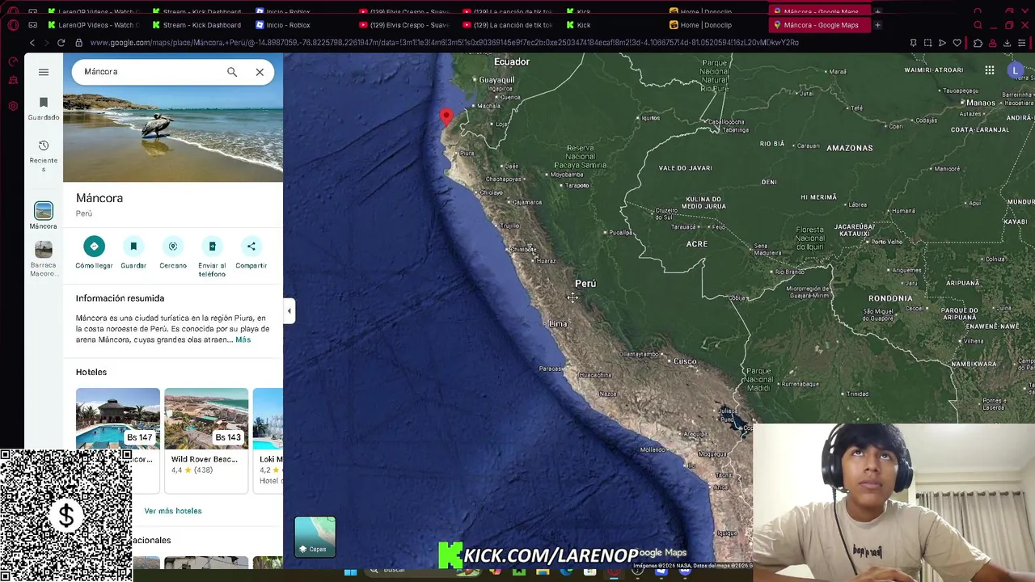Toggle the Capas map layers button
This screenshot has width=1035, height=582.
point(315,537)
